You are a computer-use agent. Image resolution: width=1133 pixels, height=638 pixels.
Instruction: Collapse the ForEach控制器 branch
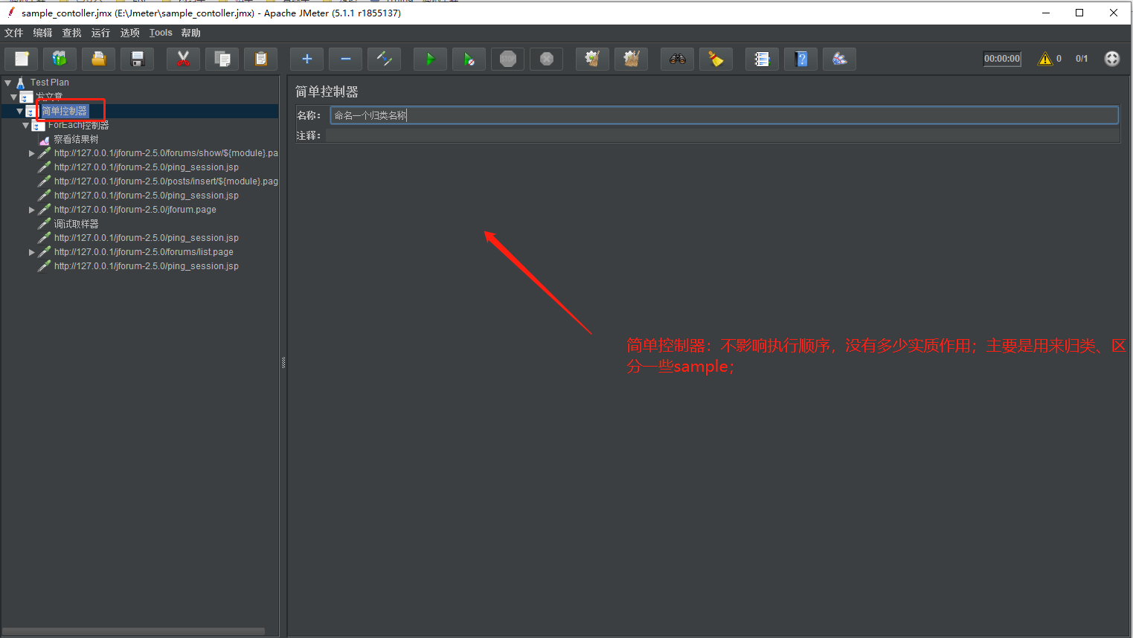point(25,124)
